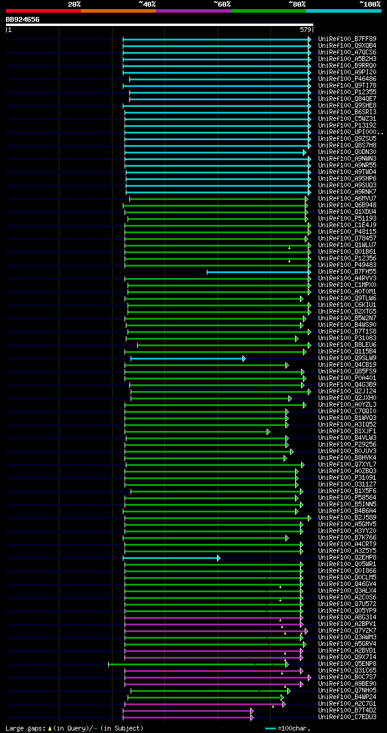Open hit UniRef100_A9TWD4
The width and height of the screenshot is (387, 733).
pyautogui.click(x=347, y=172)
